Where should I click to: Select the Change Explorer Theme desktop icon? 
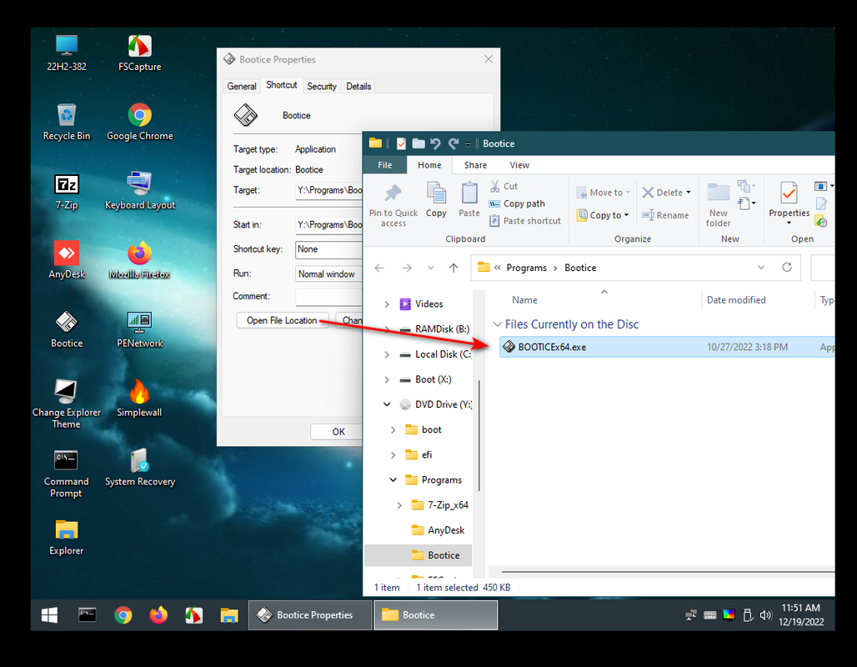[66, 404]
